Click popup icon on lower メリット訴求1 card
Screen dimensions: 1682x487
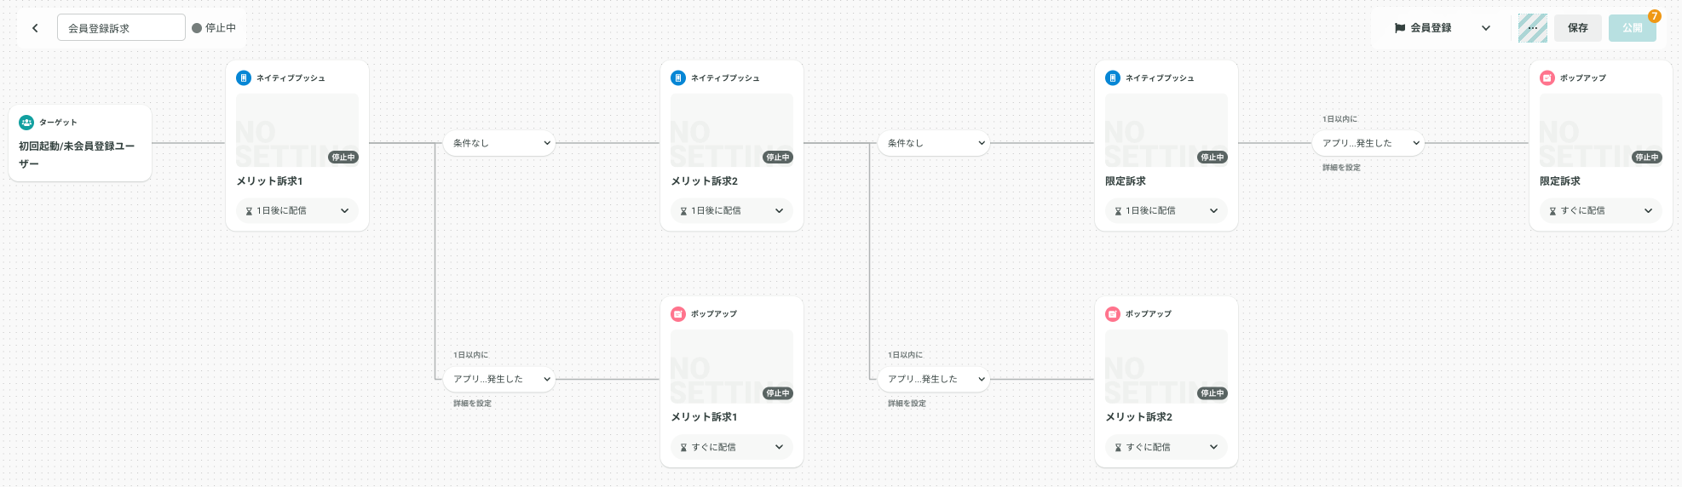point(678,314)
